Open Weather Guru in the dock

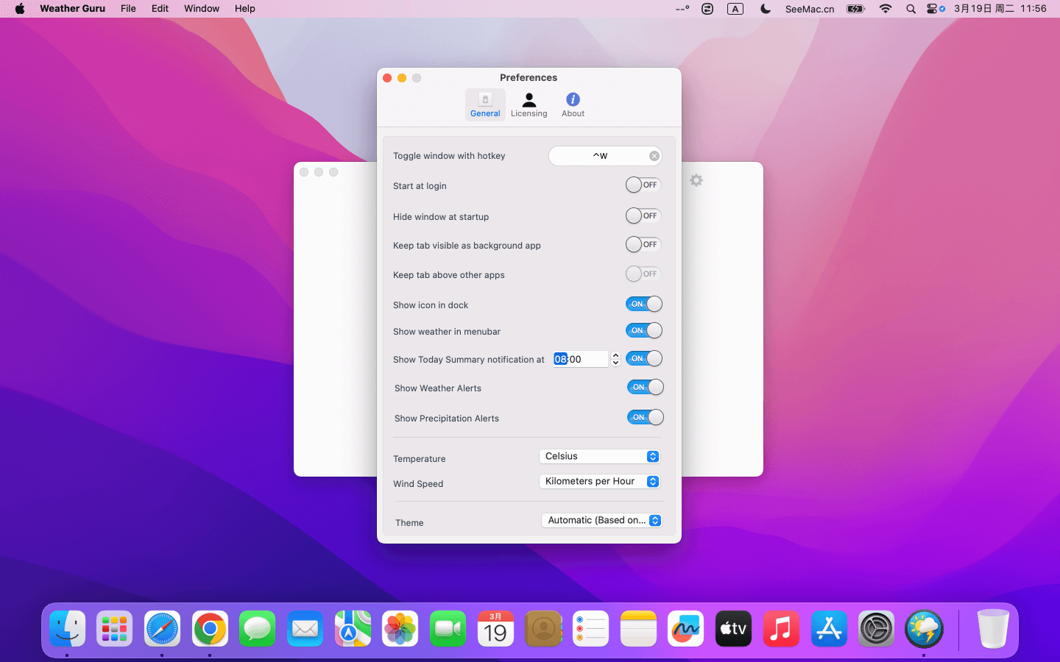923,630
